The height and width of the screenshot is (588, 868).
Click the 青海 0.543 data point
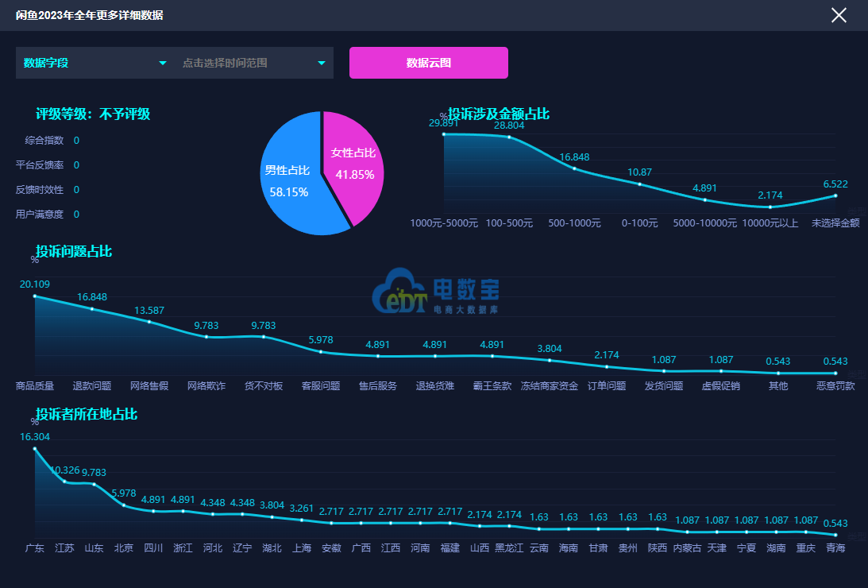835,535
